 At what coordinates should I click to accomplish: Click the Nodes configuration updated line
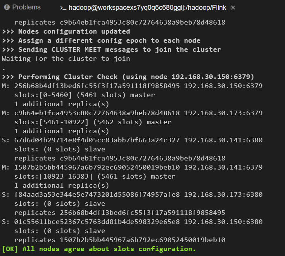[x=66, y=31]
